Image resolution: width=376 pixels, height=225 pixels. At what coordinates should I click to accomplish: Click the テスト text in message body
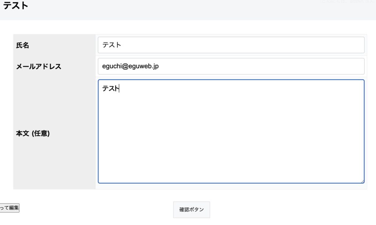tap(111, 88)
